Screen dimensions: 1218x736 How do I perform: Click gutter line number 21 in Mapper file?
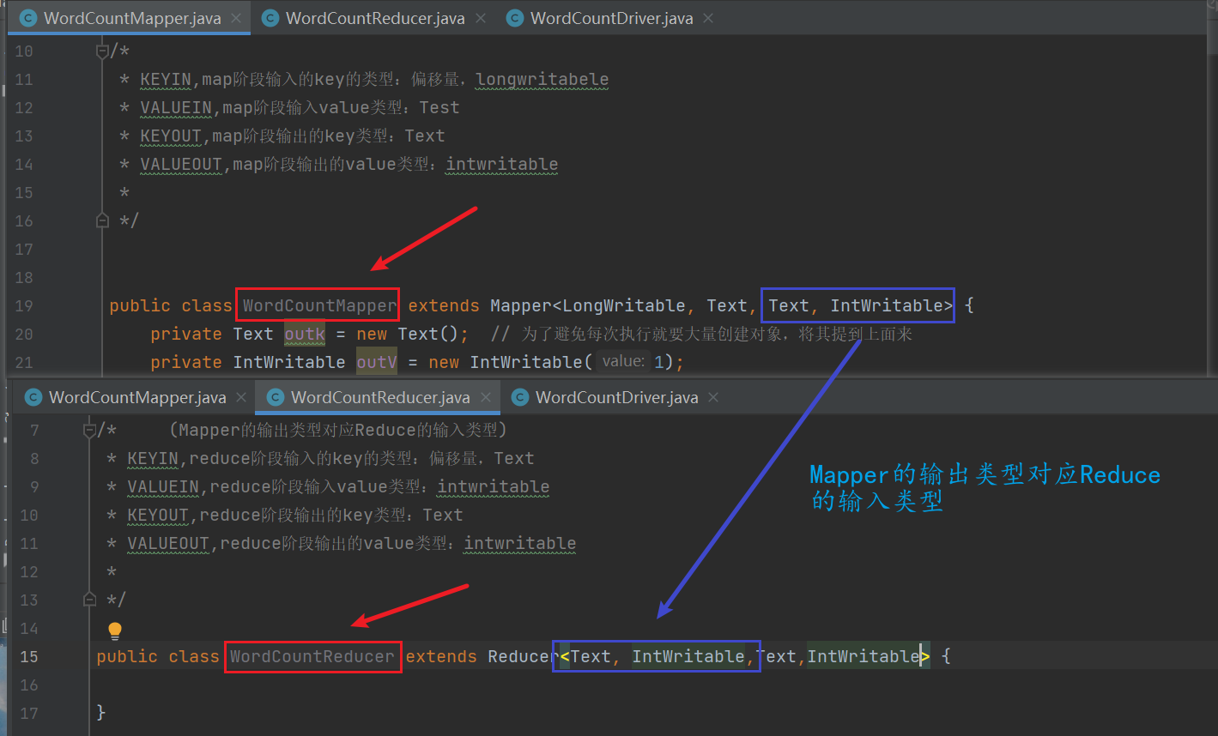coord(24,362)
